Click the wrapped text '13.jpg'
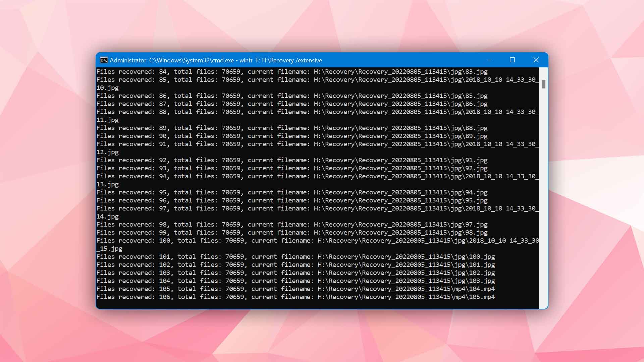The height and width of the screenshot is (362, 644). coord(107,184)
